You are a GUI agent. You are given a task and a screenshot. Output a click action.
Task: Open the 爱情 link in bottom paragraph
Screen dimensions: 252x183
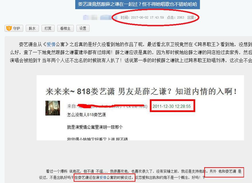tap(103, 178)
